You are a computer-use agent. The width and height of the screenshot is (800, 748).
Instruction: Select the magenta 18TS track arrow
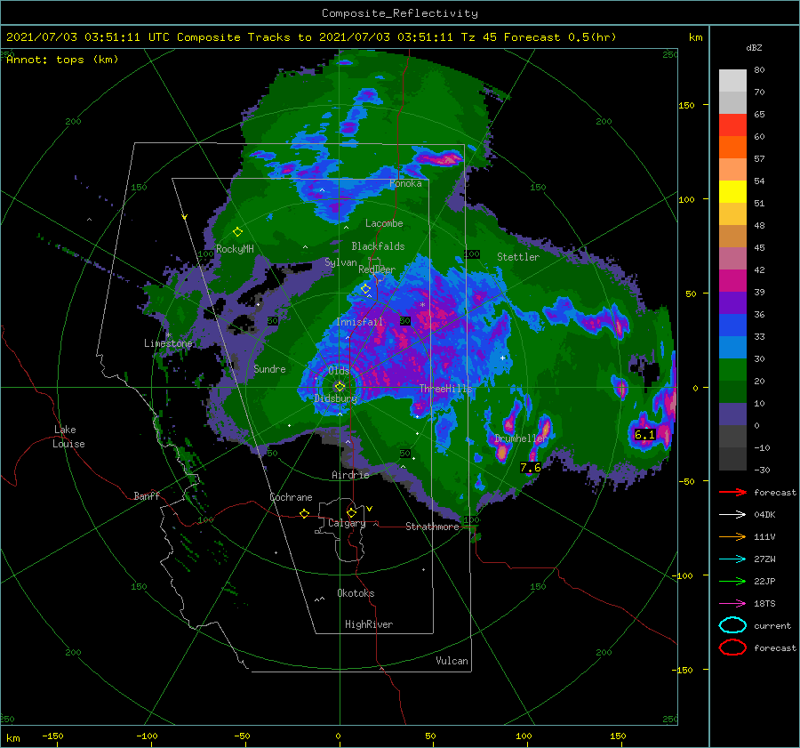click(x=732, y=603)
